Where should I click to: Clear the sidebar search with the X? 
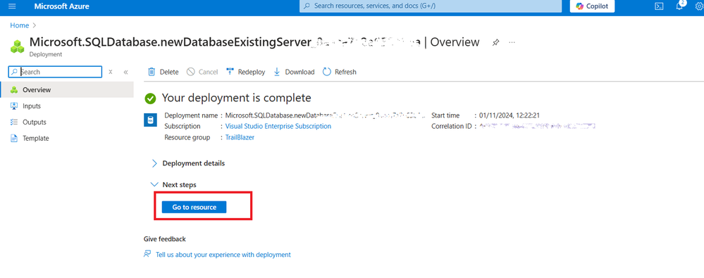coord(111,72)
